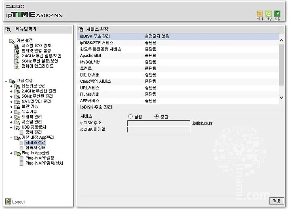This screenshot has width=291, height=209.
Task: Select the AFP서비스 row
Action: pos(178,100)
